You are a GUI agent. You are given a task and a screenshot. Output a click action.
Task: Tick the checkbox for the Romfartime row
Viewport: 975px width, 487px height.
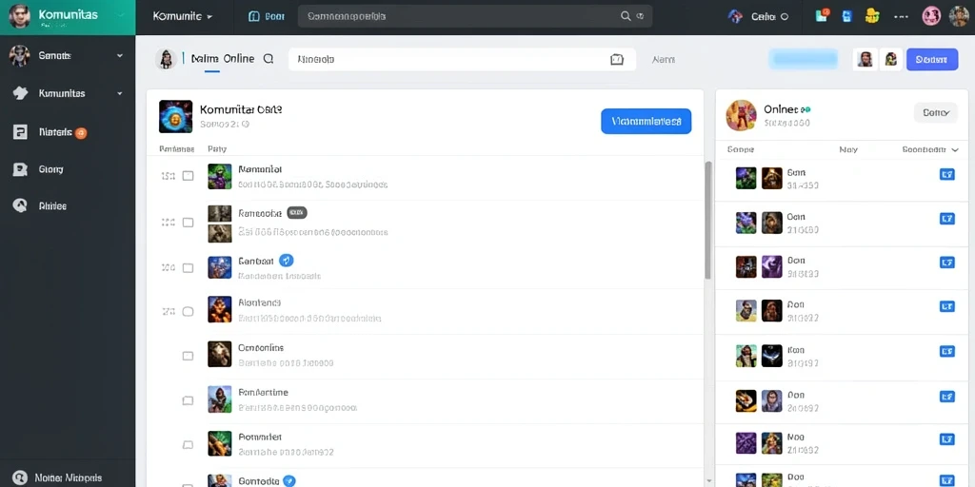[188, 400]
